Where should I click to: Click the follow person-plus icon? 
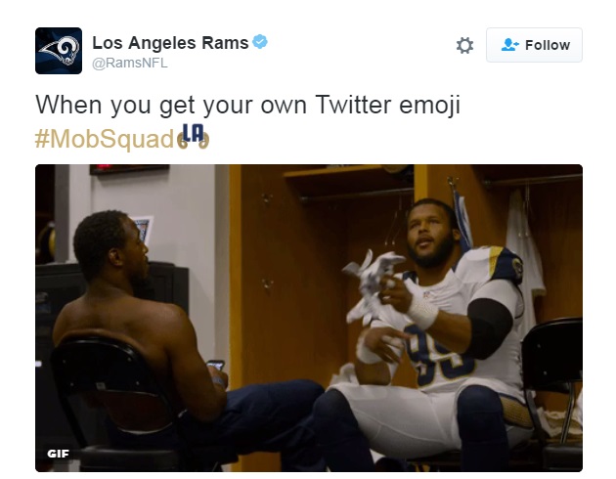(x=510, y=45)
